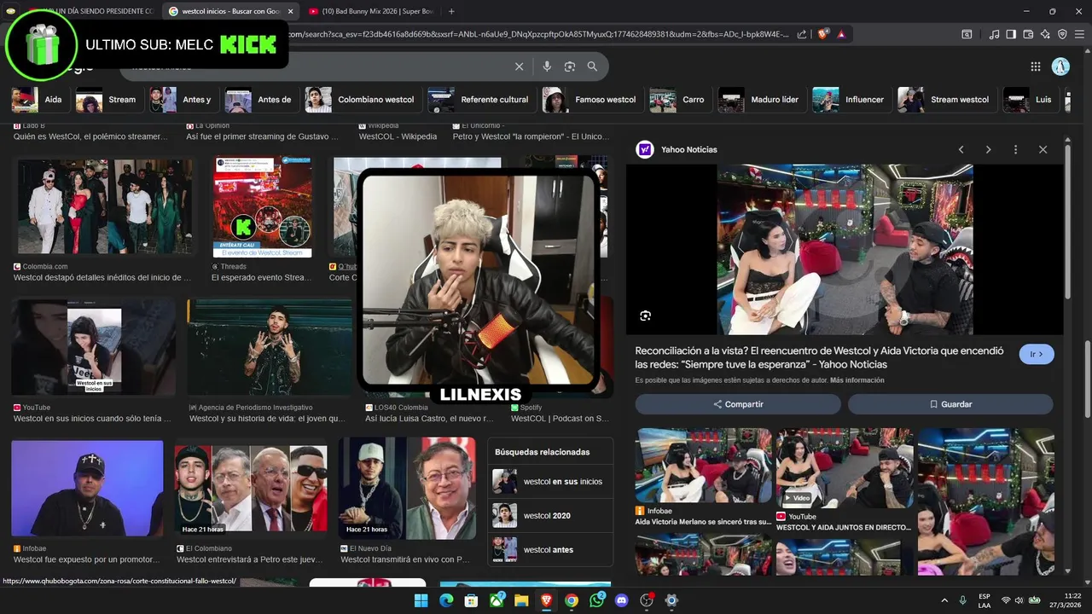Open Infobae Westcol fue expuesto image

[x=87, y=488]
